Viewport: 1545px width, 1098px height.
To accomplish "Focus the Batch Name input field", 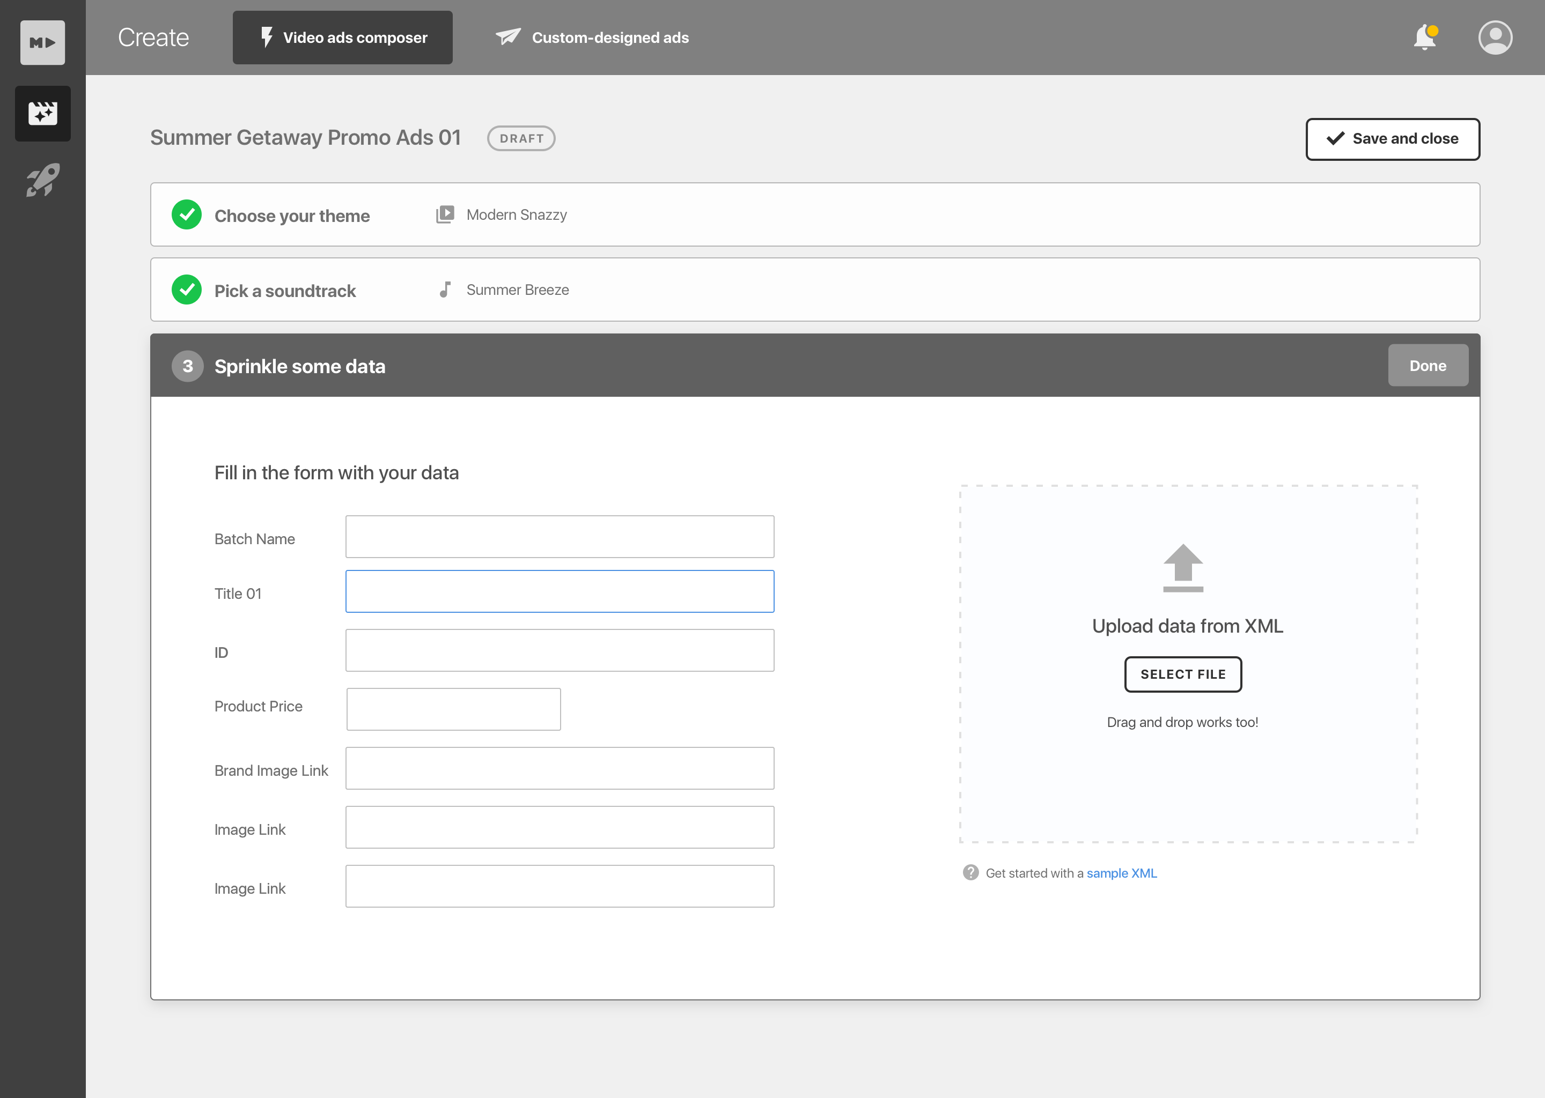I will 560,537.
